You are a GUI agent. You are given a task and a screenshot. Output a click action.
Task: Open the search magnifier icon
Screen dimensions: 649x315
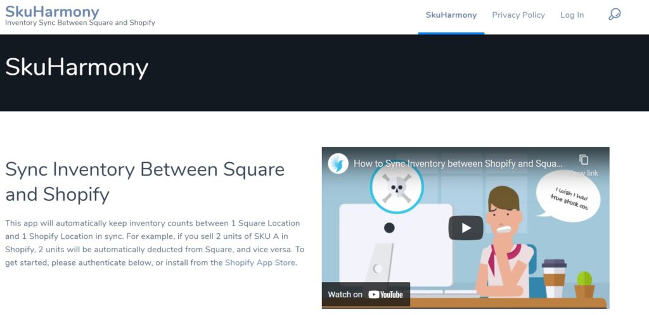(614, 15)
